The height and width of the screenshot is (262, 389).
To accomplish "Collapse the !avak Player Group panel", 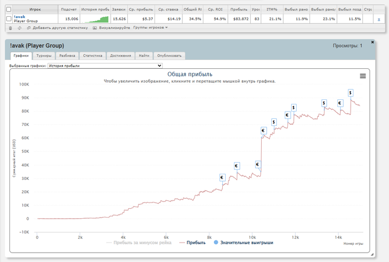I will coord(37,46).
